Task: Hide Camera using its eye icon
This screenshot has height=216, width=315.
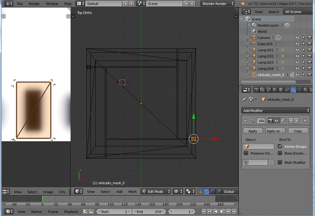Action: (x=297, y=37)
